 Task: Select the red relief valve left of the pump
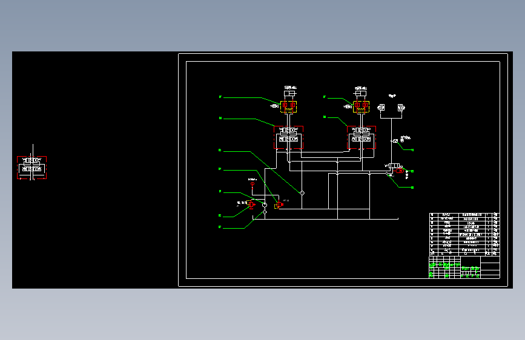point(251,204)
